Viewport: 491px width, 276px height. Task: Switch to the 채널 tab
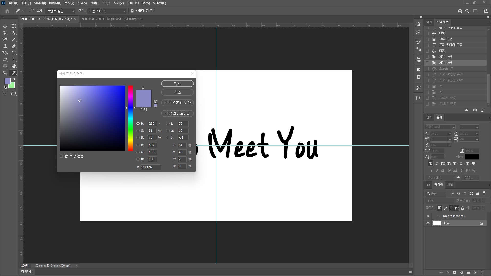pos(450,185)
